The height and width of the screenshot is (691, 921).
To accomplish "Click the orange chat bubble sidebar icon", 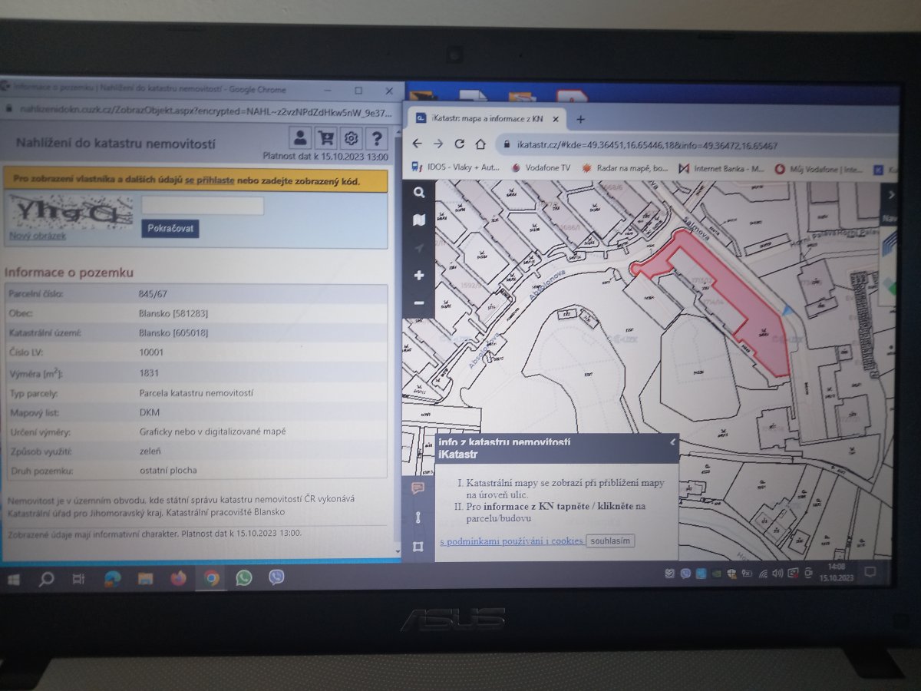I will pos(418,488).
